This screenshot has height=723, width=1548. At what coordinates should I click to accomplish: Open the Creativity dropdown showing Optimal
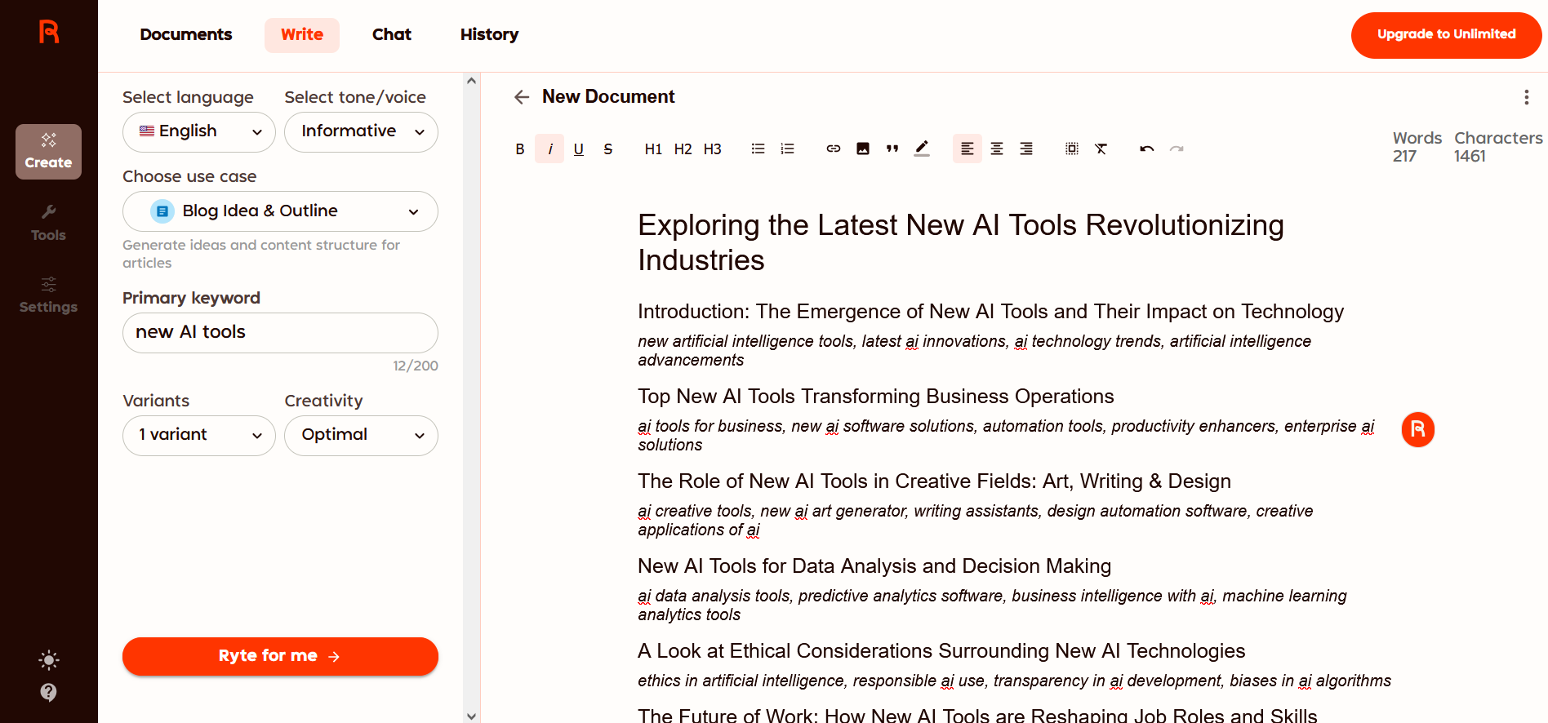pyautogui.click(x=361, y=436)
